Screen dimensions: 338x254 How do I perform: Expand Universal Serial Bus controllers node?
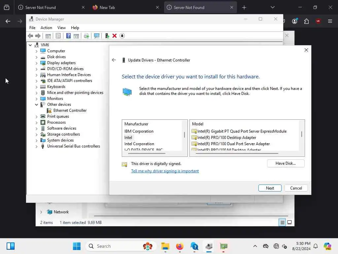tap(36, 147)
